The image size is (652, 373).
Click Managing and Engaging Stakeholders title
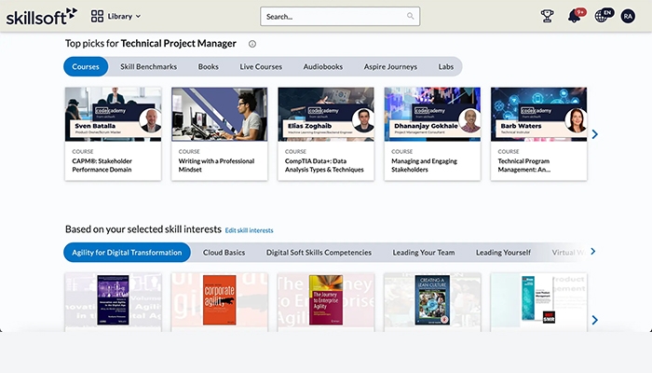424,165
